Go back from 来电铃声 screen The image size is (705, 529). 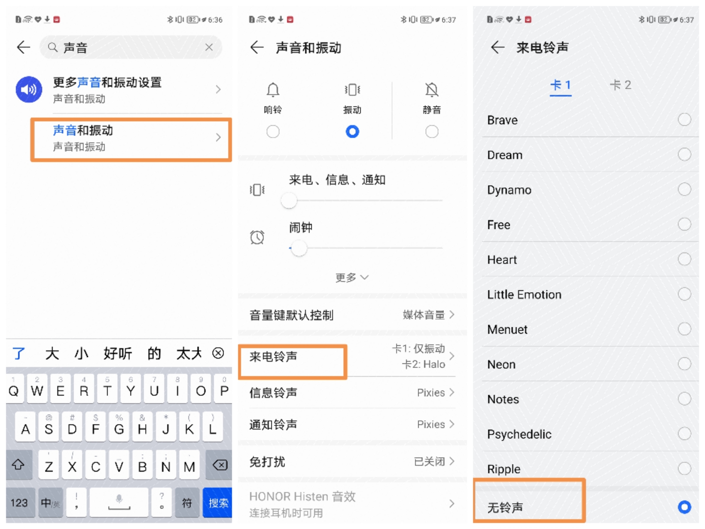497,48
